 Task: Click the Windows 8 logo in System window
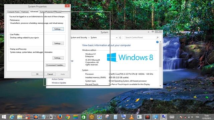[130, 57]
